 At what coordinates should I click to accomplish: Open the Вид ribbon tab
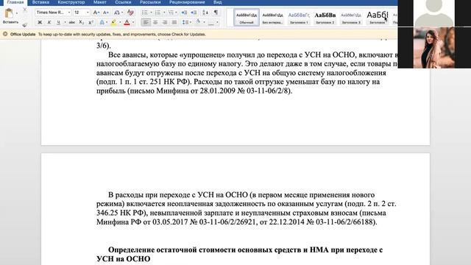(218, 2)
